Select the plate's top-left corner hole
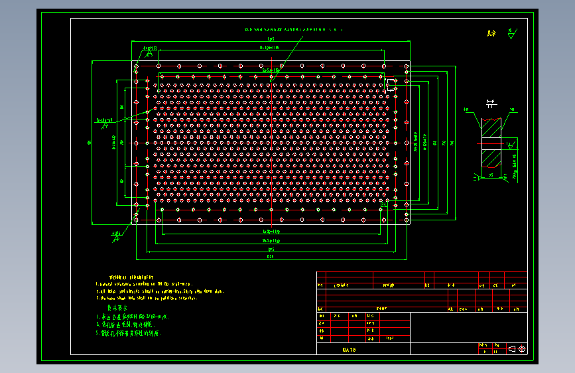This screenshot has width=575, height=373. coord(136,66)
